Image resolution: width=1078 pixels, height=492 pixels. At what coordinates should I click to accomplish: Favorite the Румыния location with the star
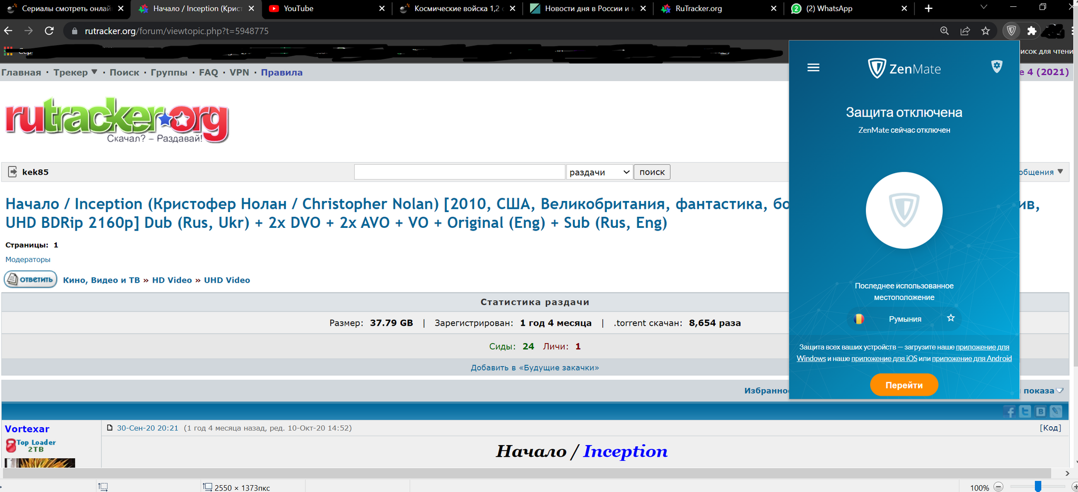(951, 318)
